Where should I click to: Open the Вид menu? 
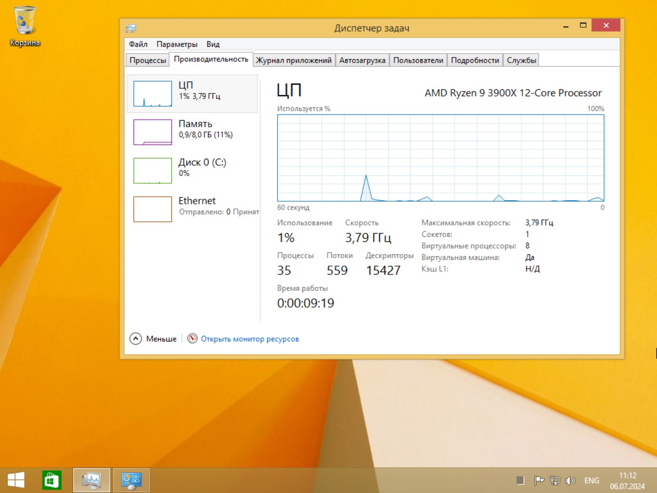[x=212, y=44]
